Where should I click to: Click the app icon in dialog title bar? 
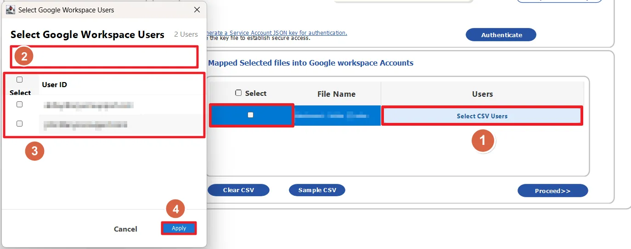point(10,10)
